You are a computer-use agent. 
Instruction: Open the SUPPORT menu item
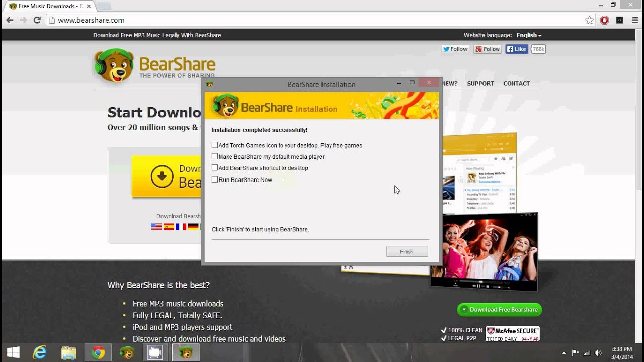480,84
